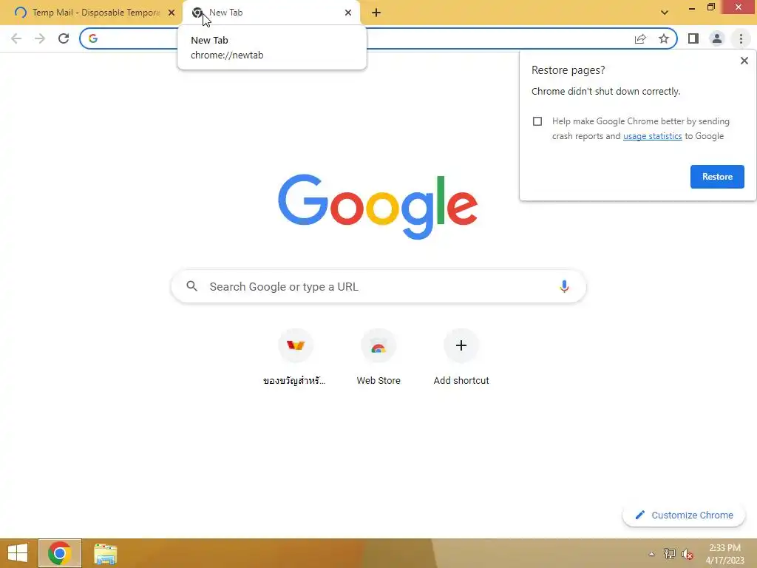Open the Windows Start button
The image size is (757, 568).
(x=18, y=553)
